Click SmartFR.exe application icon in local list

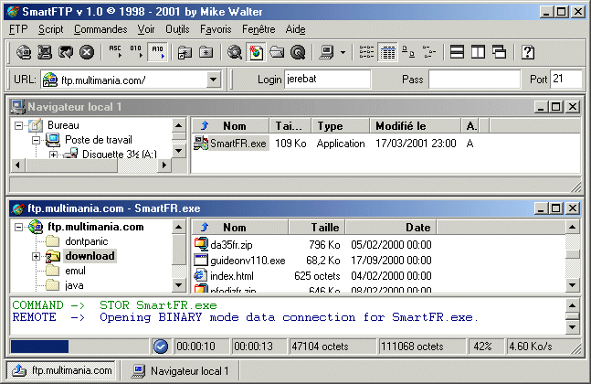201,143
